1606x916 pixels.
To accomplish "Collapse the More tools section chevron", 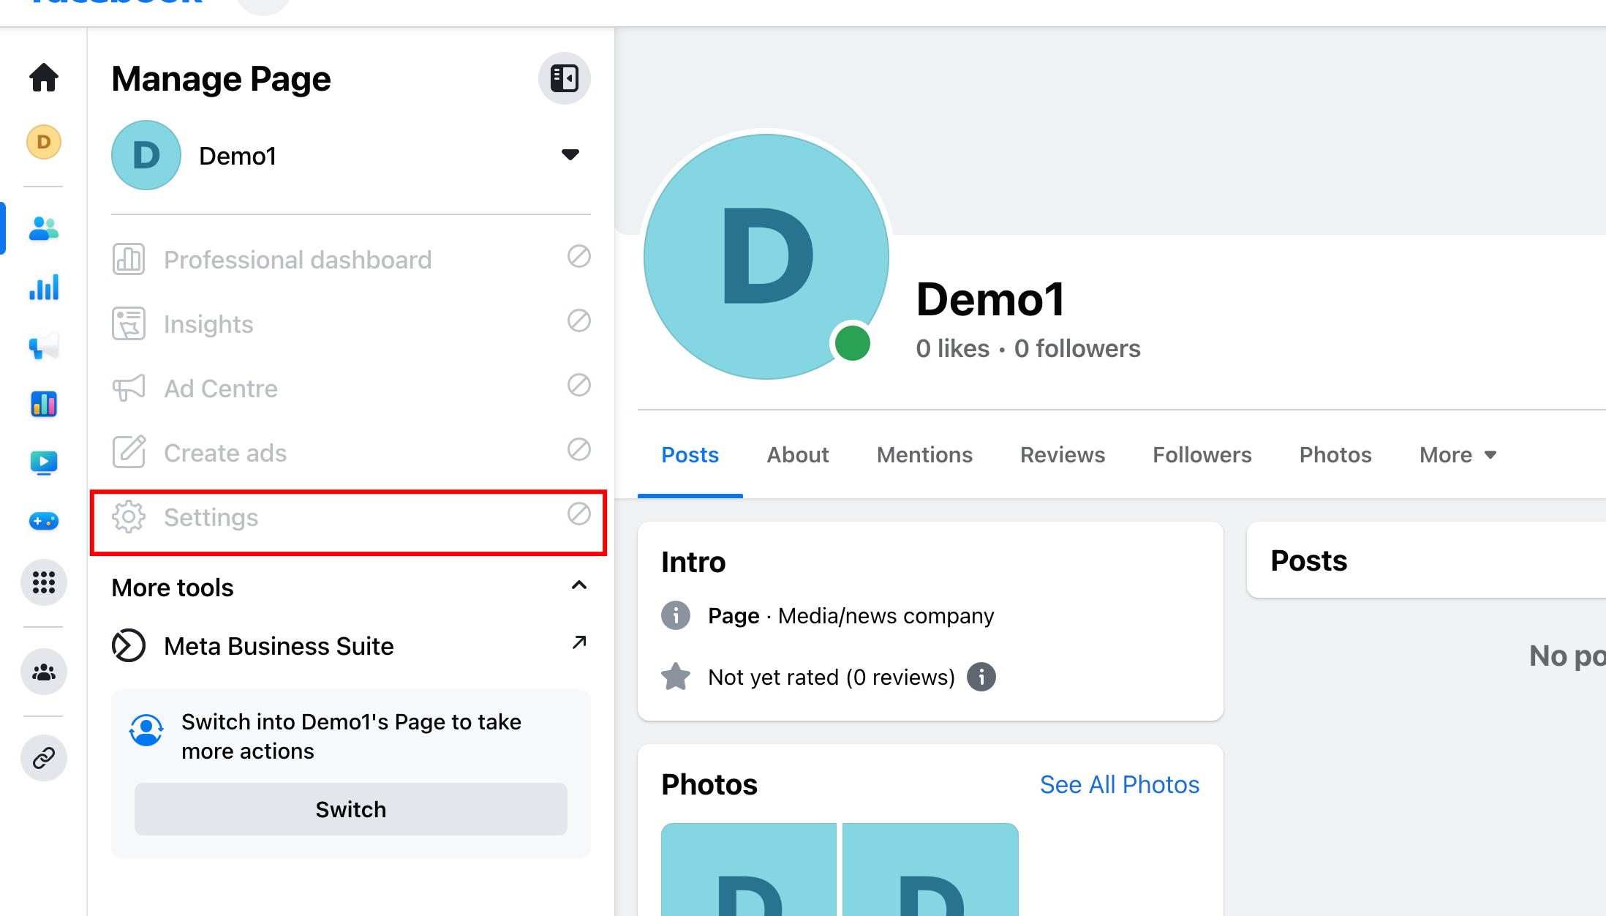I will [x=579, y=585].
